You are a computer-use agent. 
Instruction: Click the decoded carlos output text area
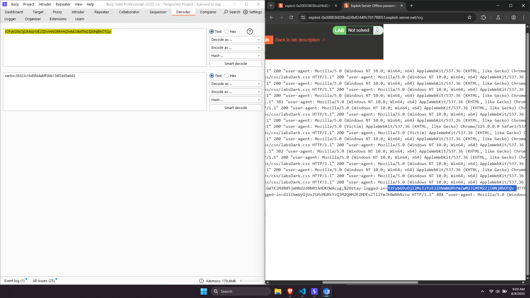click(x=105, y=92)
